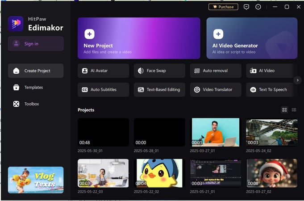Click the Templates sidebar icon
Screen dimensions: 304x201
point(16,87)
